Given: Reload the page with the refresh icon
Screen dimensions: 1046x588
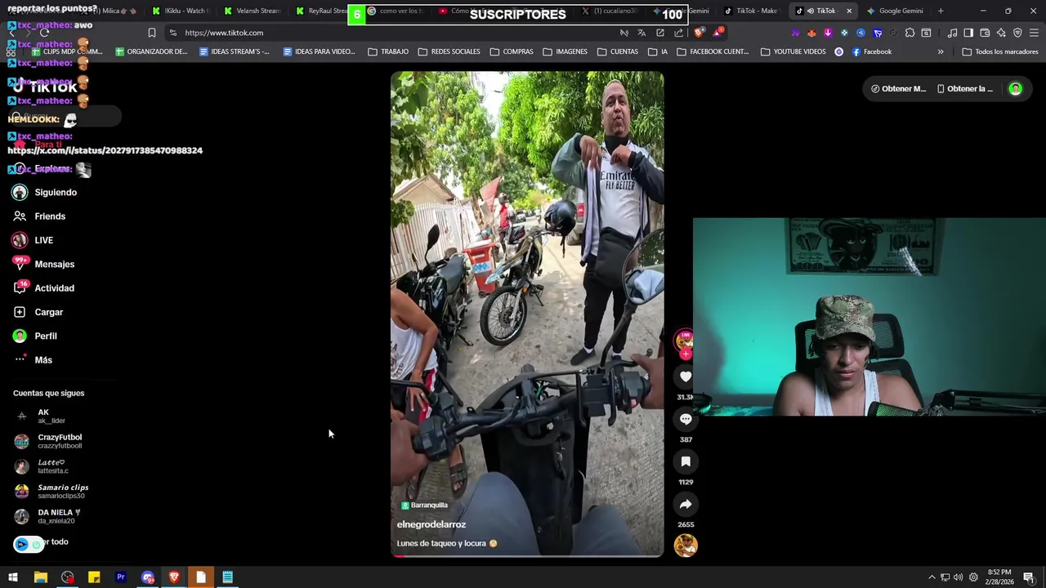Looking at the screenshot, I should 47,33.
